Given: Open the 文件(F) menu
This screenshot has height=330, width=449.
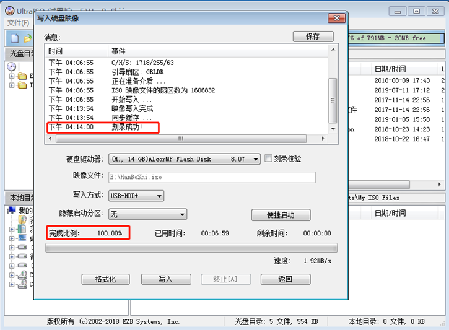Looking at the screenshot, I should (x=19, y=23).
